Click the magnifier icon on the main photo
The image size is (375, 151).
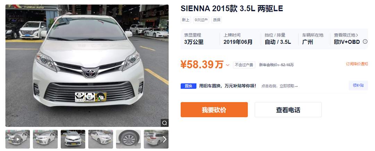click(x=165, y=123)
